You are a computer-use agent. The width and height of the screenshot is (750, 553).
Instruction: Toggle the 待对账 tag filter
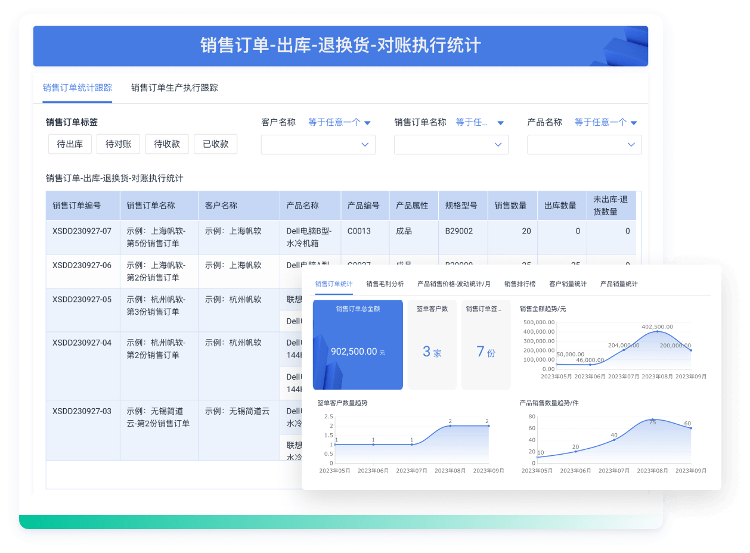[x=118, y=144]
